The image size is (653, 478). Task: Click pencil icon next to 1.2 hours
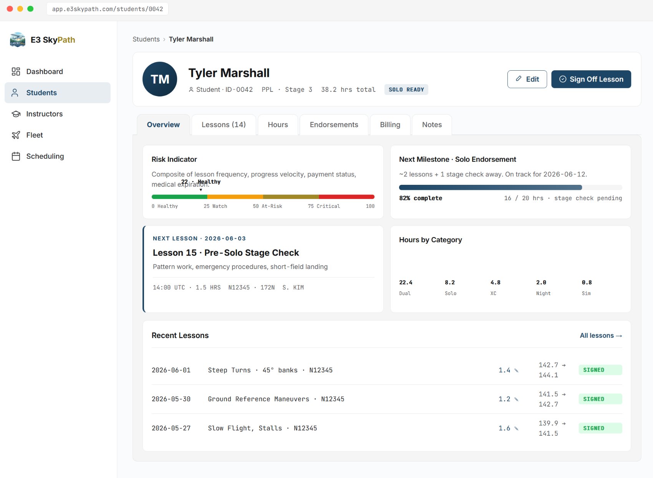(516, 399)
